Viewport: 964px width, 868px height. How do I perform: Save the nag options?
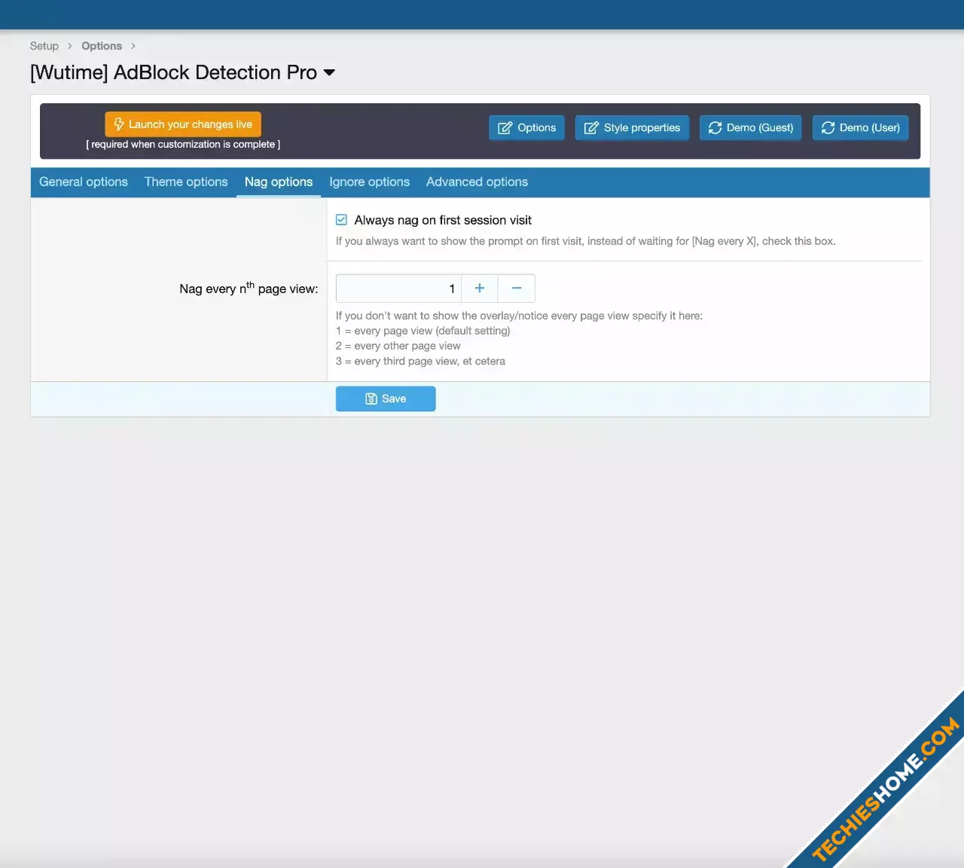(386, 399)
